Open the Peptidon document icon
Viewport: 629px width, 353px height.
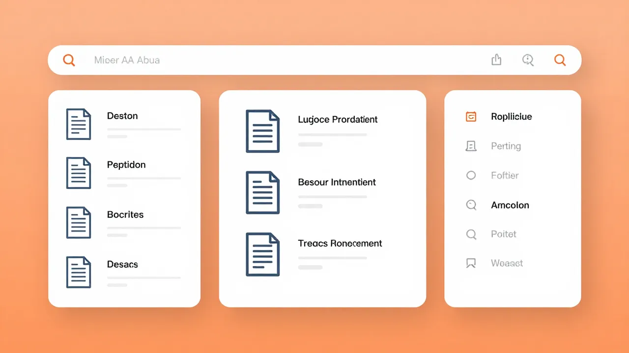coord(79,173)
